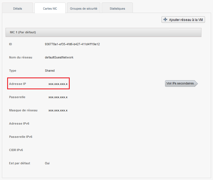Click the CIDR IPv6 label
Viewport: 213px width, 180px height.
[16, 150]
